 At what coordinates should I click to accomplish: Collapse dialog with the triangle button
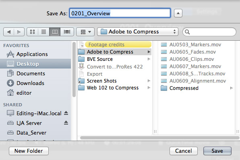178,13
